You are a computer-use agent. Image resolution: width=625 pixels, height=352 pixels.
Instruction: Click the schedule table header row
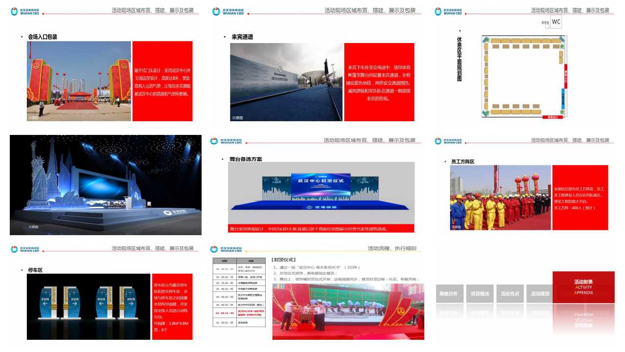coord(239,261)
